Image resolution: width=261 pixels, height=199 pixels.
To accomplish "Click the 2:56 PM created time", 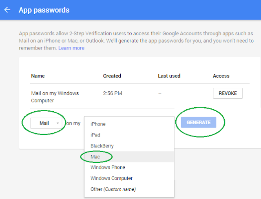I will pyautogui.click(x=113, y=93).
